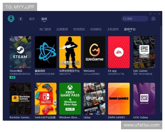Click the GOG Galaxy title label

coord(141,117)
